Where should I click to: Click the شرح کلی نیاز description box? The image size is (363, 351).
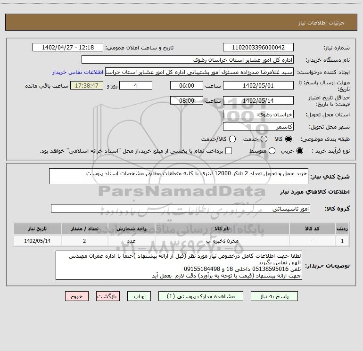tap(179, 176)
